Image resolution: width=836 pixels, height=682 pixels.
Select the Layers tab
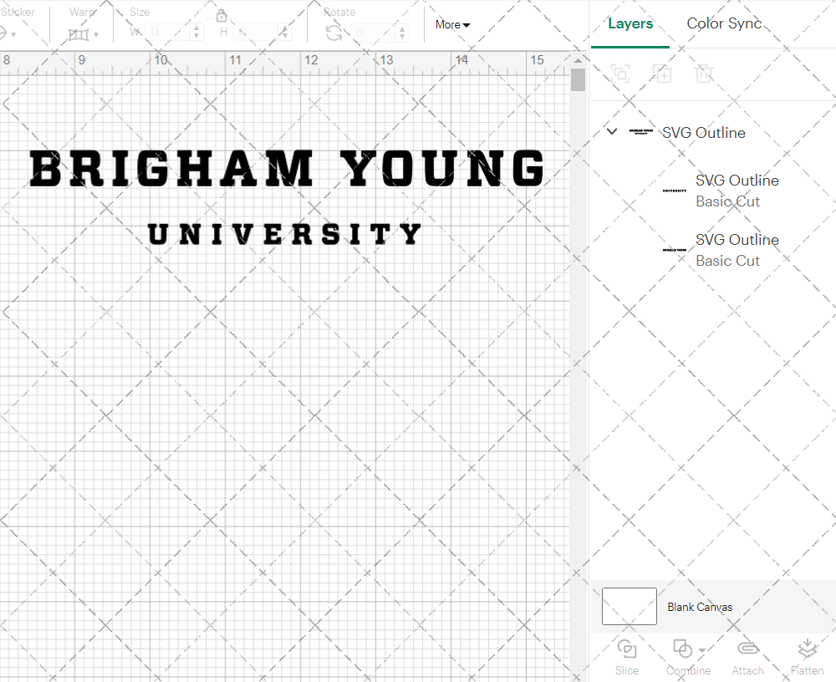[630, 23]
